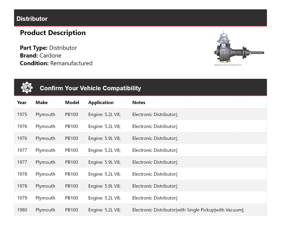Image resolution: width=281 pixels, height=225 pixels.
Task: Click the 1975 year cell
Action: point(22,115)
